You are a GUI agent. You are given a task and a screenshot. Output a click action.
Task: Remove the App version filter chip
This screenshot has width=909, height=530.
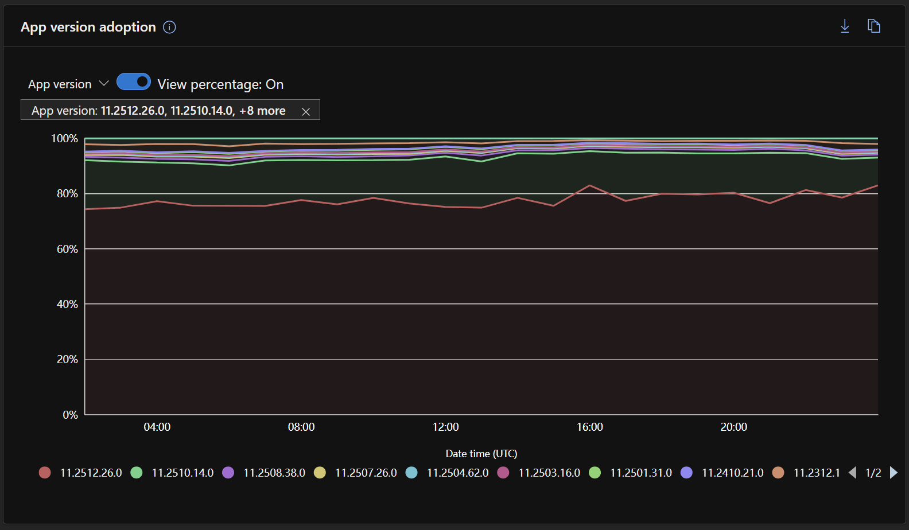[306, 111]
